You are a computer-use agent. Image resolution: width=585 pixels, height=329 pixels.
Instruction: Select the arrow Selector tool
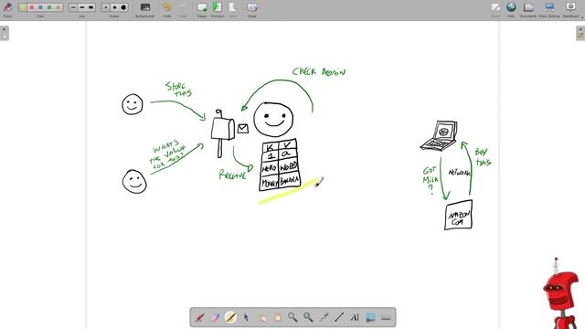[246, 317]
